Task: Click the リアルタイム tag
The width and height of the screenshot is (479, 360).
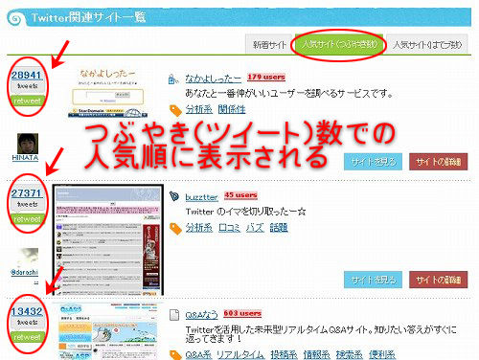Action: click(x=240, y=354)
